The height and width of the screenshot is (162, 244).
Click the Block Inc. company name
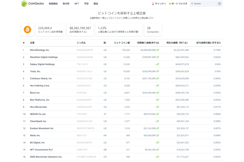(35, 93)
